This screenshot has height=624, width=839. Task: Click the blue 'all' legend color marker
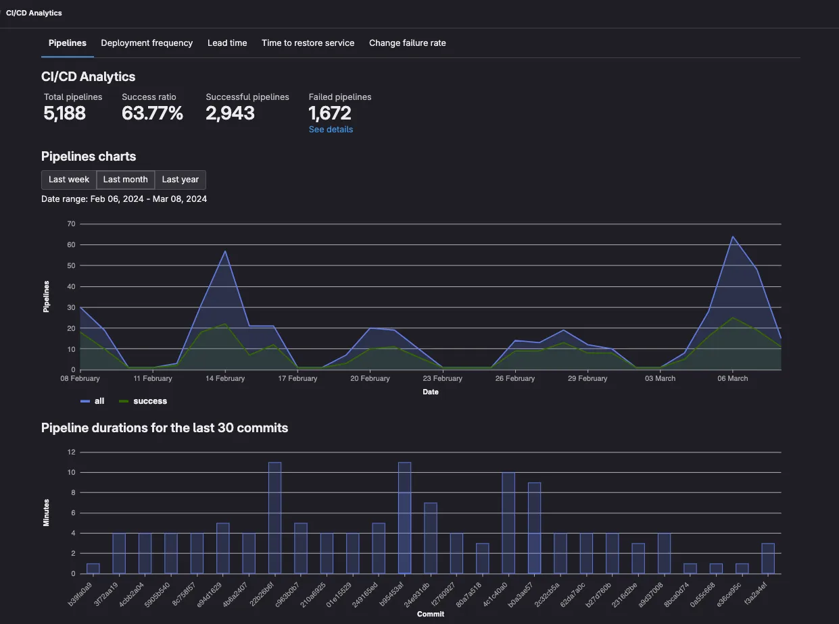85,401
